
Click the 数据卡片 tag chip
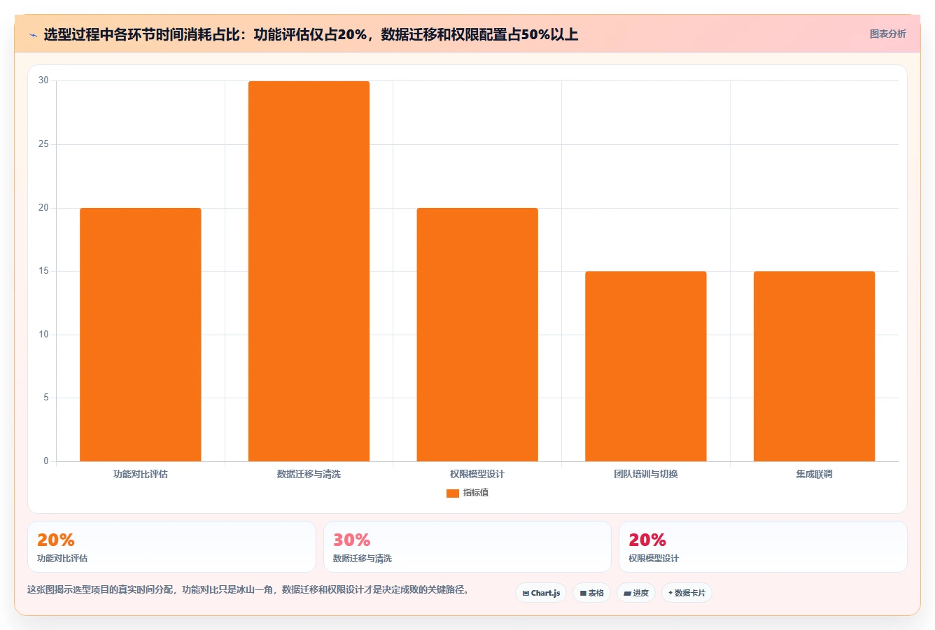click(687, 593)
